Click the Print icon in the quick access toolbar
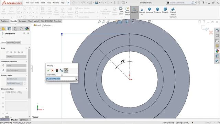The height and width of the screenshot is (124, 220). click(96, 3)
